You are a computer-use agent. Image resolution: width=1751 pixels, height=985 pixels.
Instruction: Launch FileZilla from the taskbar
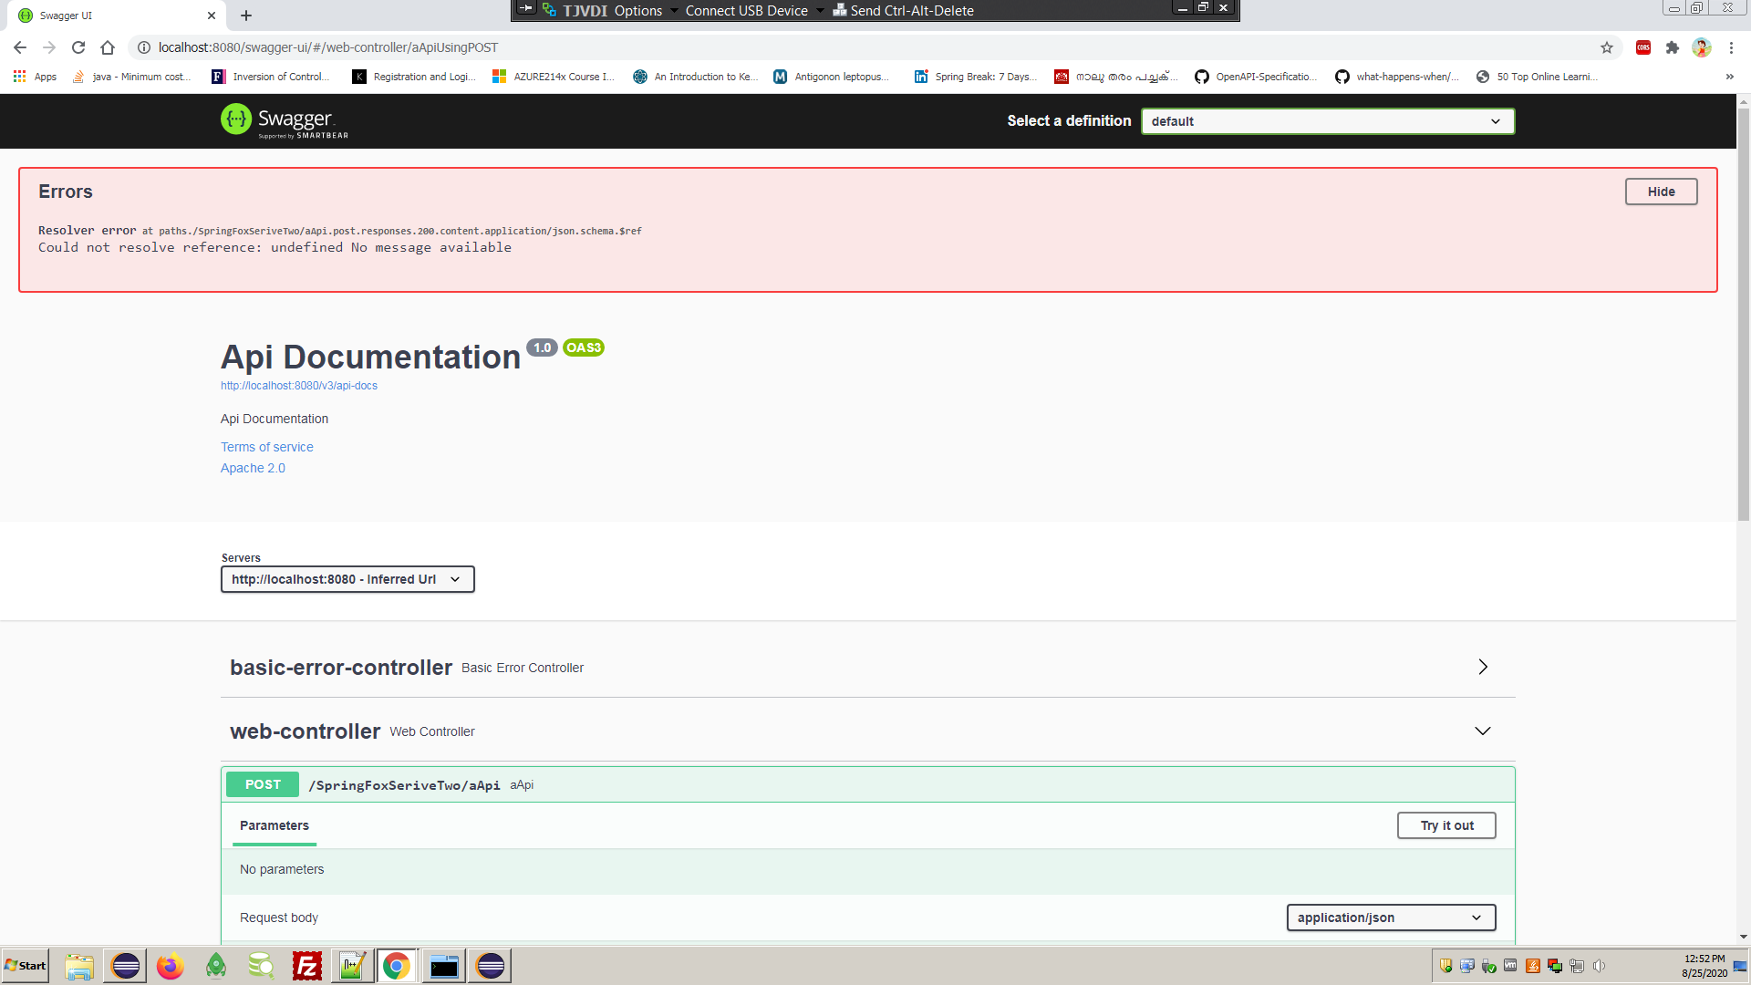pyautogui.click(x=307, y=966)
